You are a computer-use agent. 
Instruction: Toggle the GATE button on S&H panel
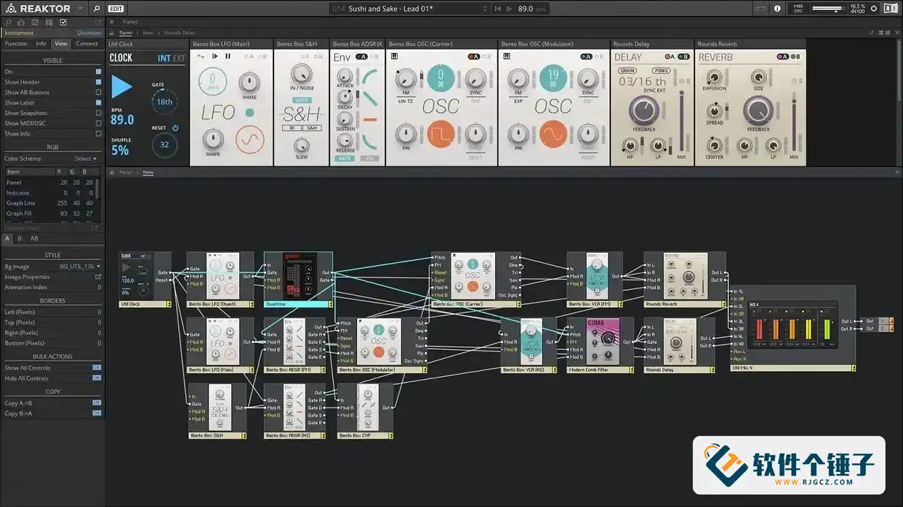click(x=302, y=100)
